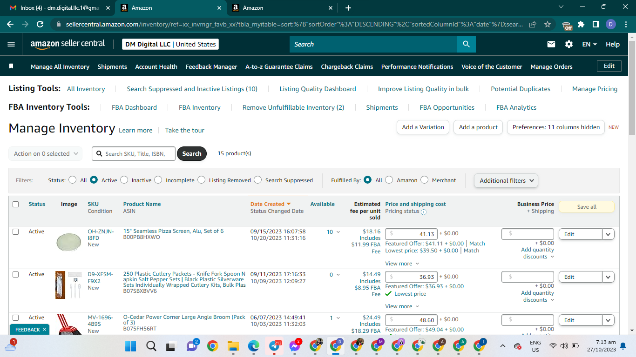Viewport: 636px width, 357px height.
Task: Open the EN language dropdown
Action: coord(590,44)
